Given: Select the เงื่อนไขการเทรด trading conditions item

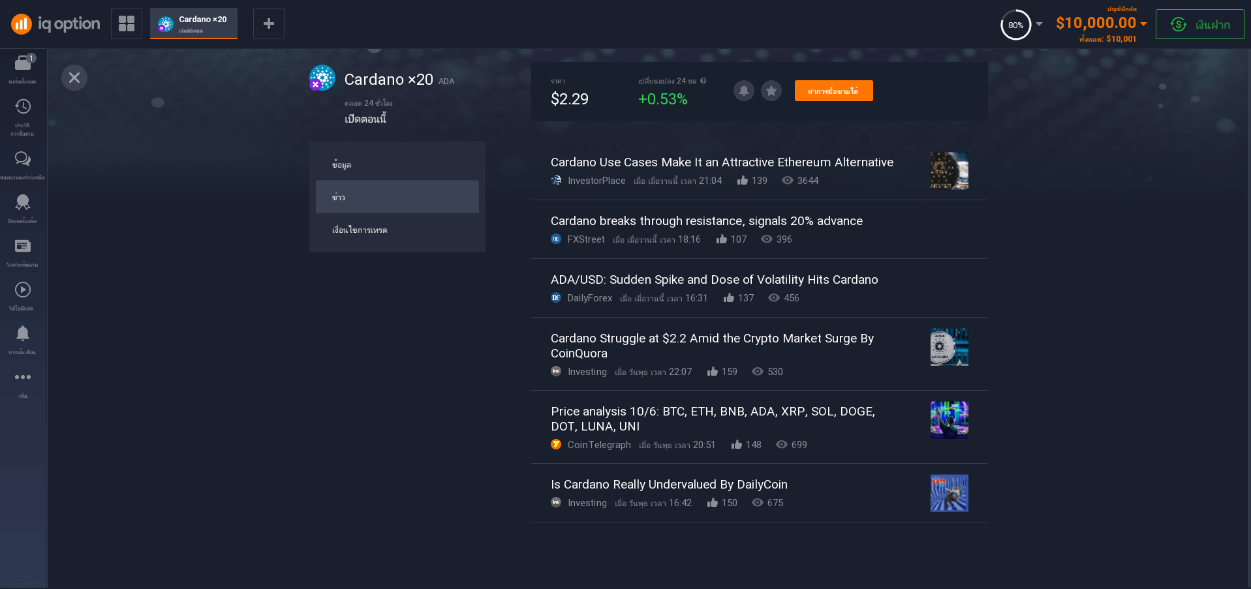Looking at the screenshot, I should point(397,230).
